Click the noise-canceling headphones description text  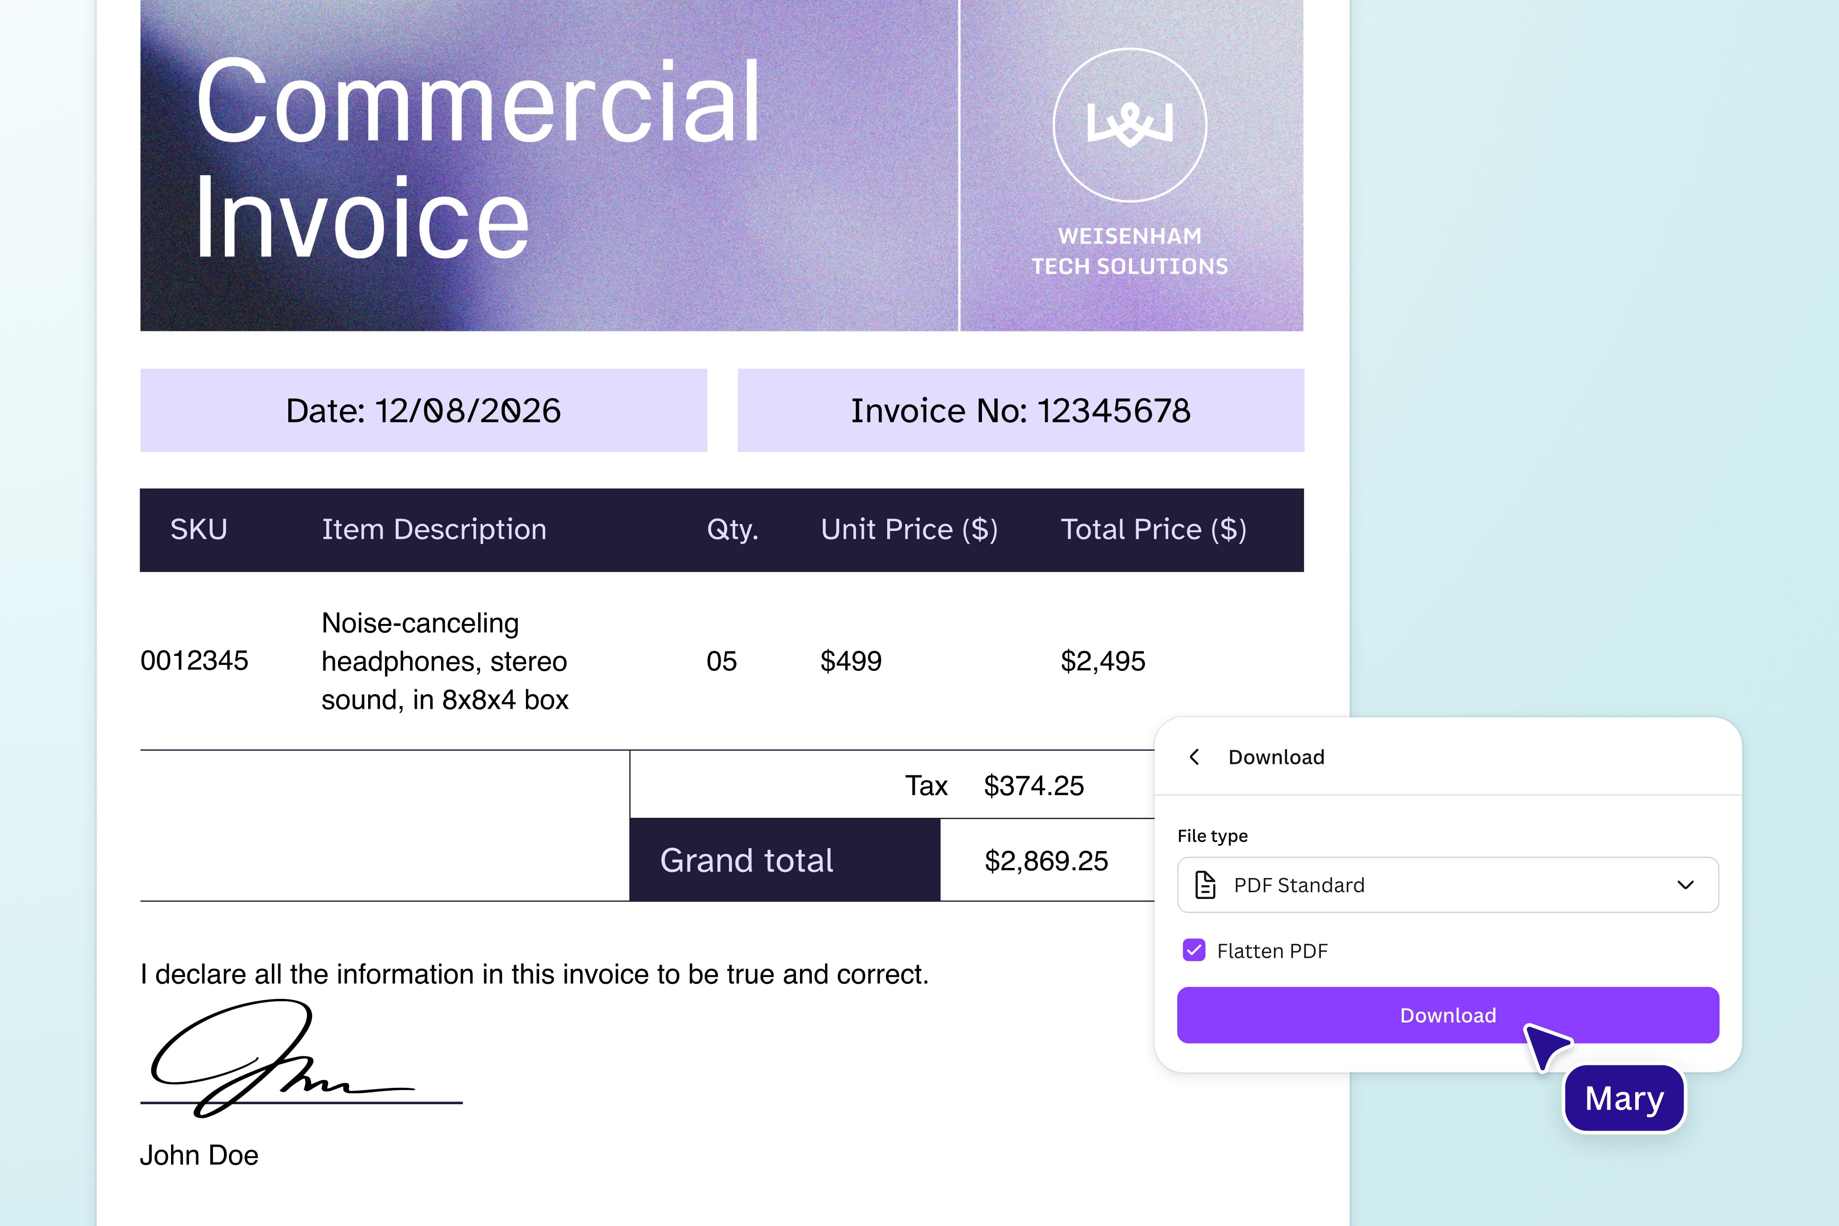(x=444, y=661)
